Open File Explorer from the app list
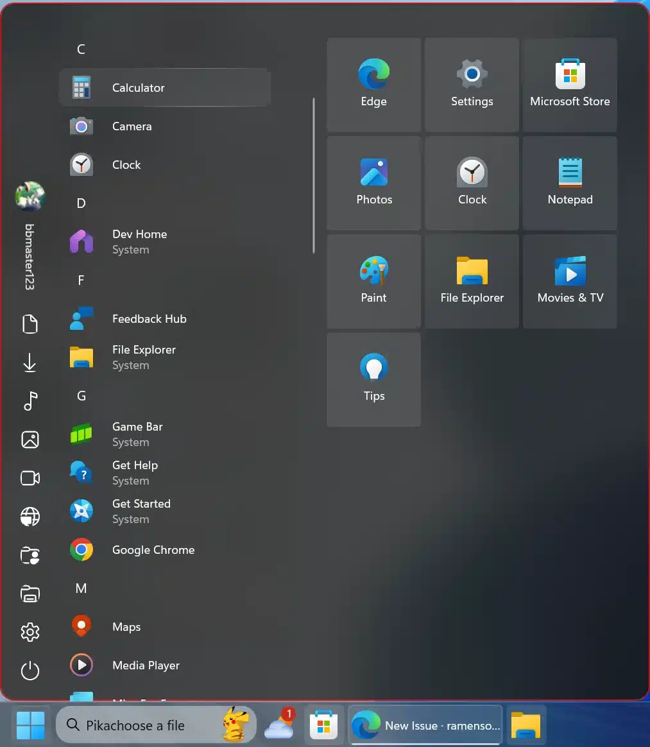Viewport: 650px width, 747px height. click(x=165, y=357)
